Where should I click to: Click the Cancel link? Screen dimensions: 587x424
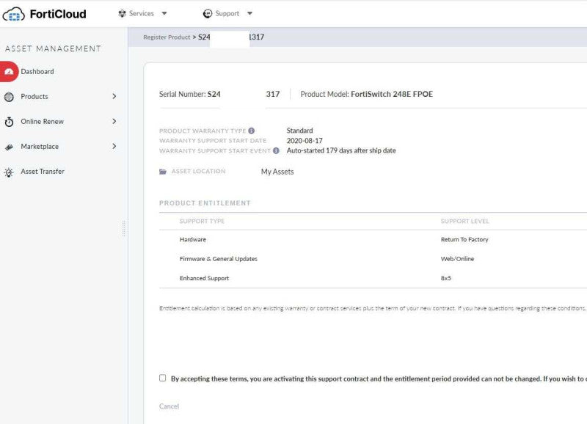tap(169, 406)
